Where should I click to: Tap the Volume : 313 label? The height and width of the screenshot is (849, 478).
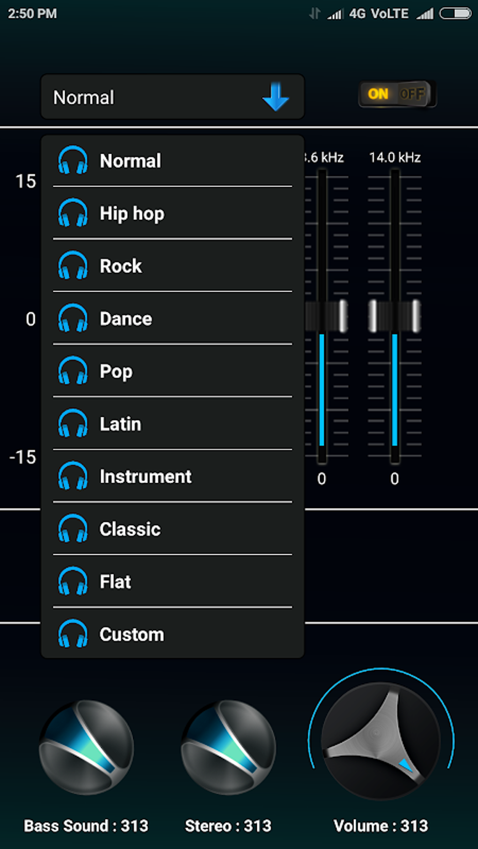coord(381,826)
